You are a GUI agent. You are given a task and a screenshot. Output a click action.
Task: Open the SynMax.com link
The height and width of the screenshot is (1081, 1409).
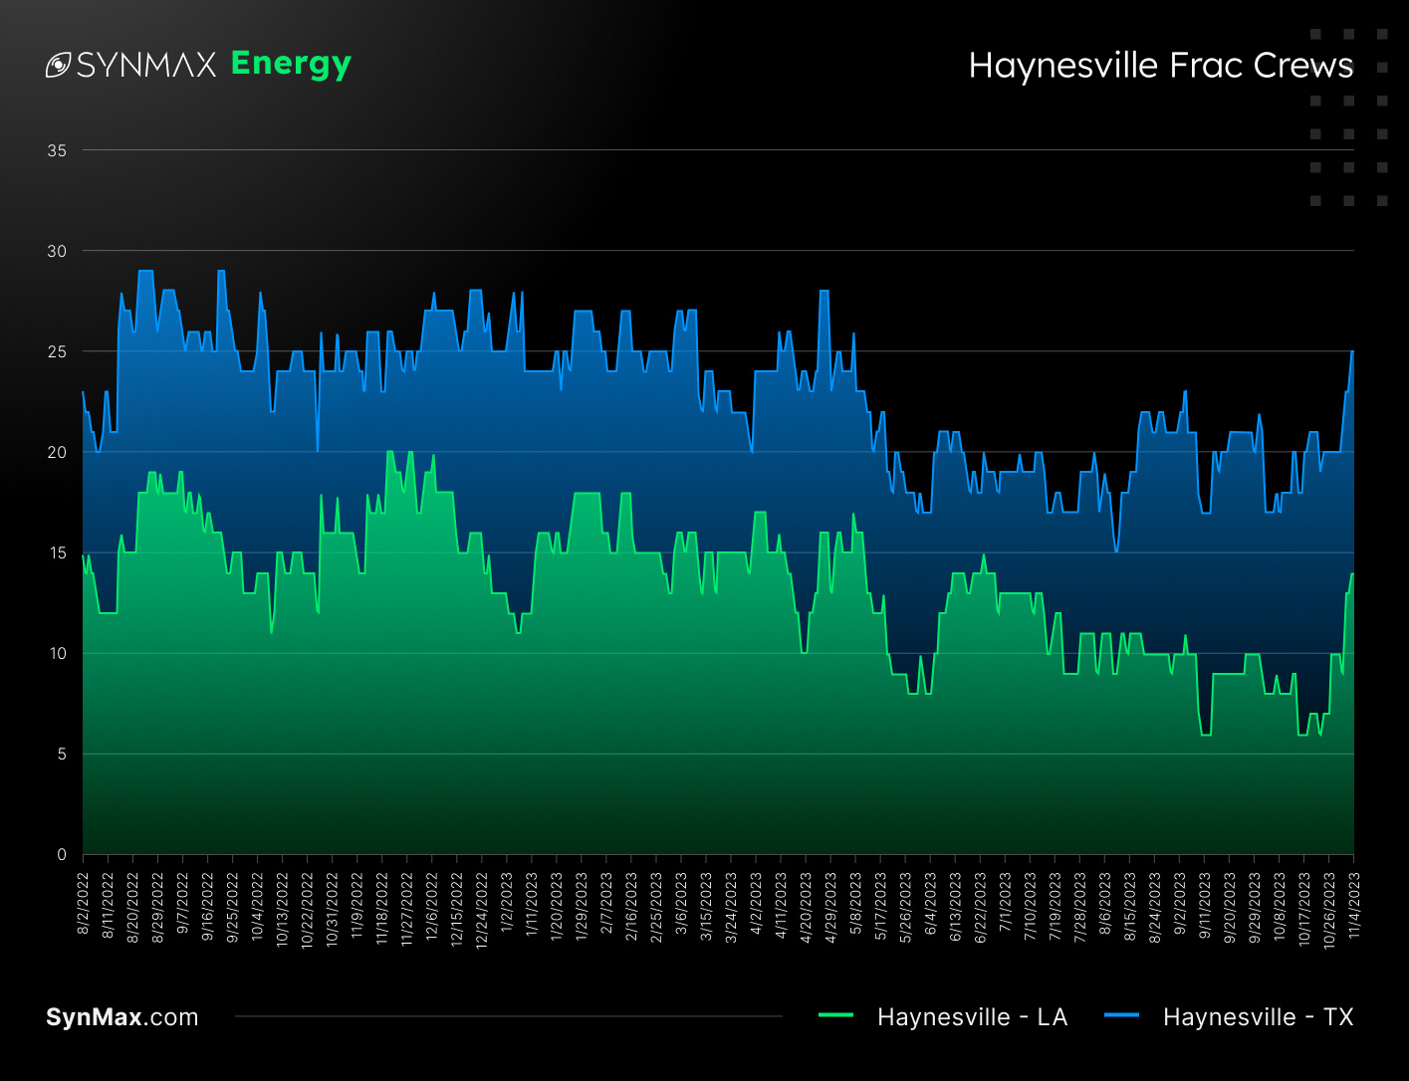[x=121, y=1017]
